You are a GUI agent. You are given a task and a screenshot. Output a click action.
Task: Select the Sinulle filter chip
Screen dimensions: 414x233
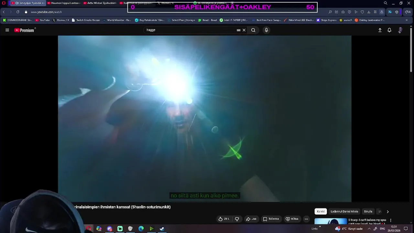point(368,212)
